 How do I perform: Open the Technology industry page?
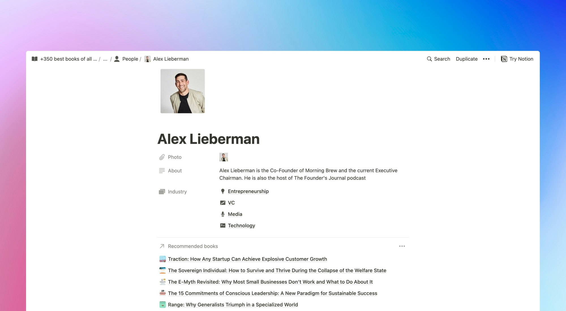point(241,225)
